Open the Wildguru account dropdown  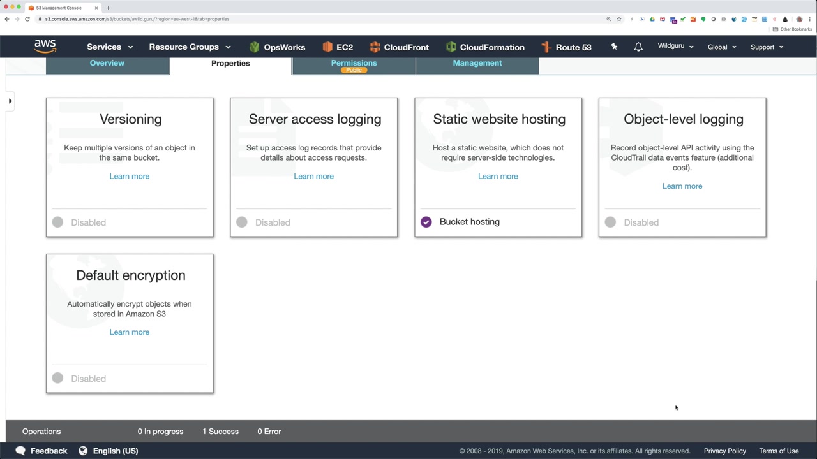(675, 47)
